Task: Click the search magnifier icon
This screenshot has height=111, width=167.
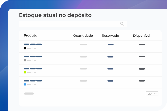Action: click(x=122, y=24)
